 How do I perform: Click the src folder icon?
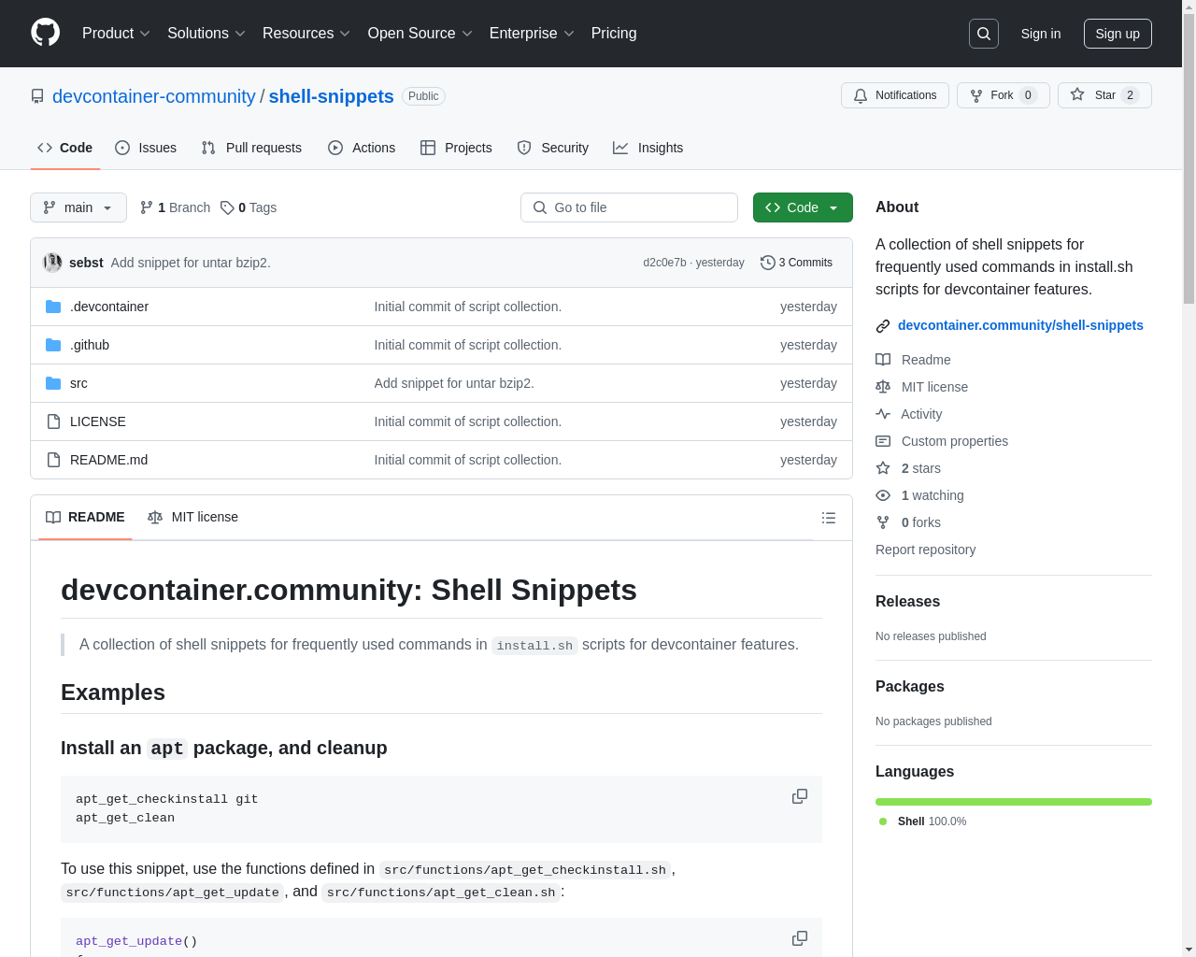click(53, 383)
